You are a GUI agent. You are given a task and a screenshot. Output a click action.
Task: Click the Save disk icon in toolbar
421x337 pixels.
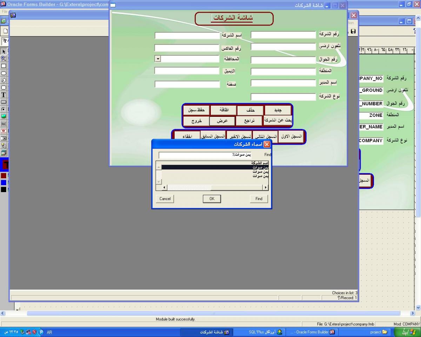353,31
